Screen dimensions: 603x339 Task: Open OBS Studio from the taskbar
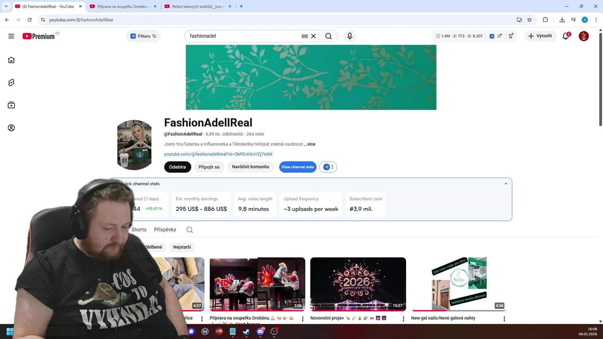(x=274, y=331)
